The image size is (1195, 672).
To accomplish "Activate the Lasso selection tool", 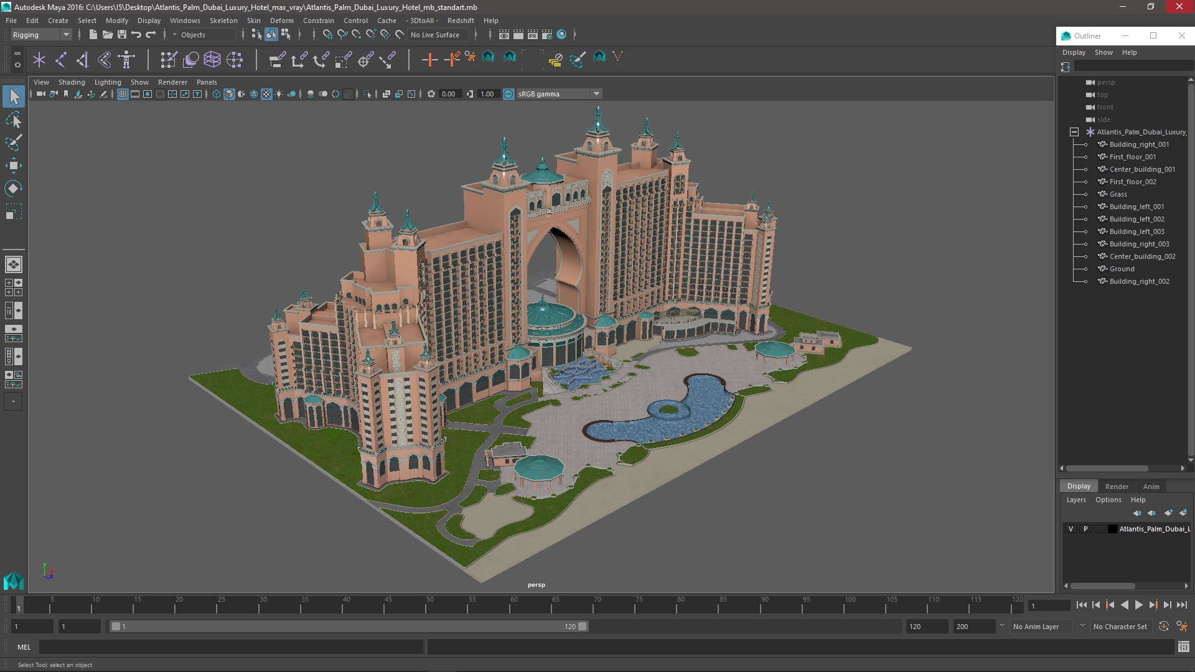I will point(14,119).
